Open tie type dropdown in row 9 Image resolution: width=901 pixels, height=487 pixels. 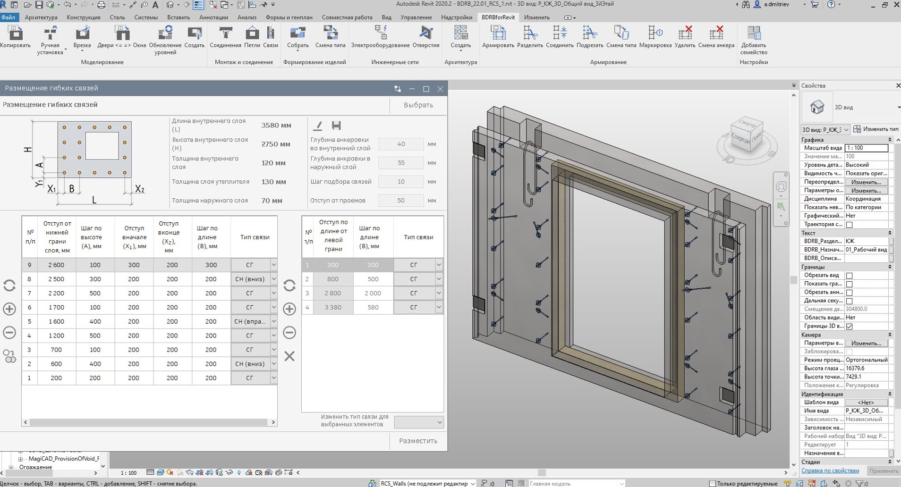pos(273,265)
